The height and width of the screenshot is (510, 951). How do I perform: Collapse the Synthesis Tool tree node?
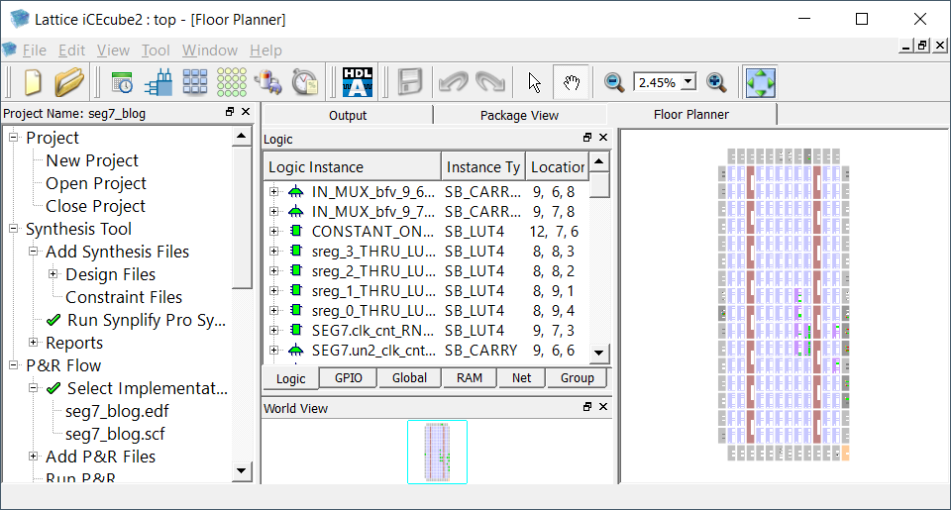pyautogui.click(x=13, y=229)
